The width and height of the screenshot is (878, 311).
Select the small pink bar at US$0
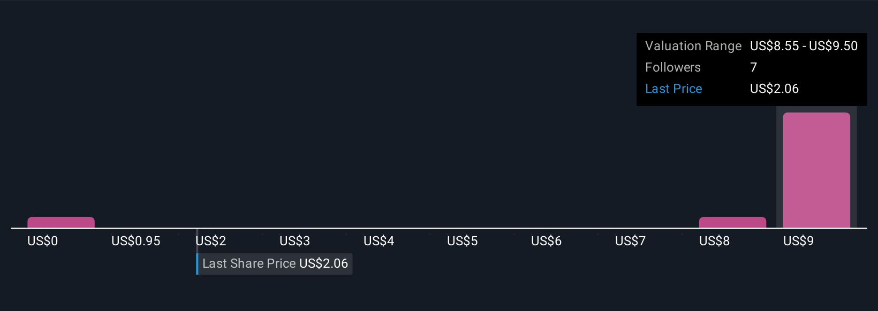point(61,222)
